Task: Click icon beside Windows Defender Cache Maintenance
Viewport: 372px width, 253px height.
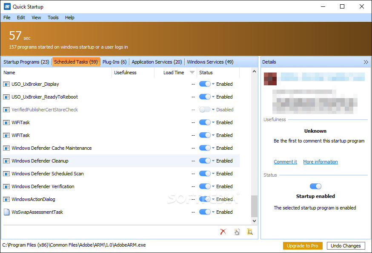Action: point(6,148)
